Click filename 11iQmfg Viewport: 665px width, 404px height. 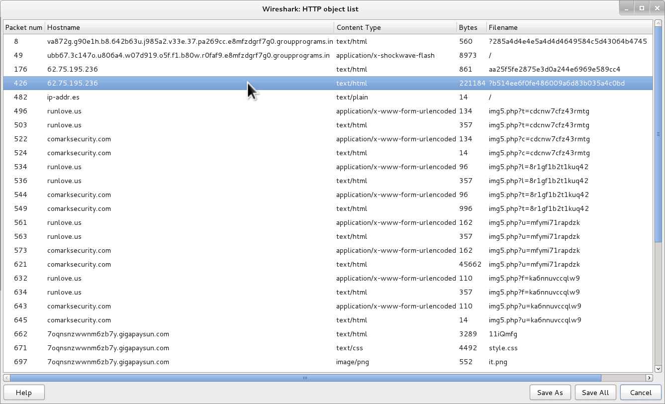(503, 334)
